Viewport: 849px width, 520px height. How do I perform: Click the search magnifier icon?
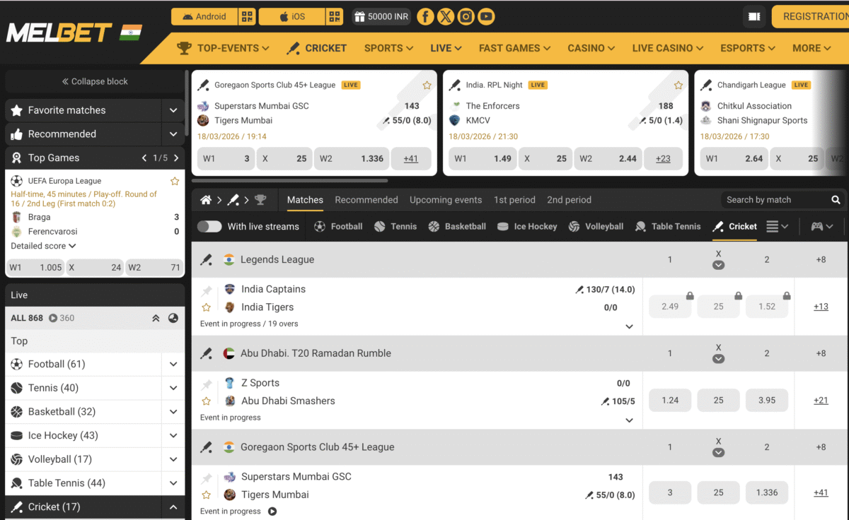pos(836,200)
